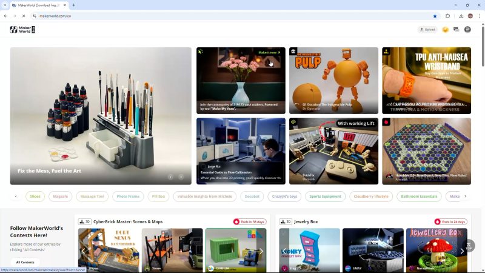485x273 pixels.
Task: Select the Bathroom Essentials tag
Action: coord(419,196)
